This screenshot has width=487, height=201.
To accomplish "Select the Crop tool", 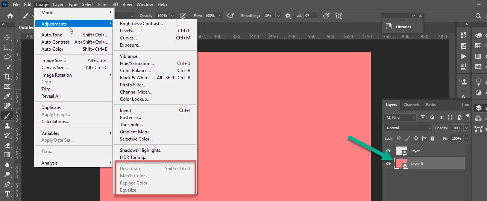I will (7, 77).
